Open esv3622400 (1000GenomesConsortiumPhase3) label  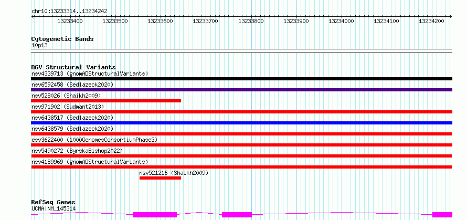[94, 140]
